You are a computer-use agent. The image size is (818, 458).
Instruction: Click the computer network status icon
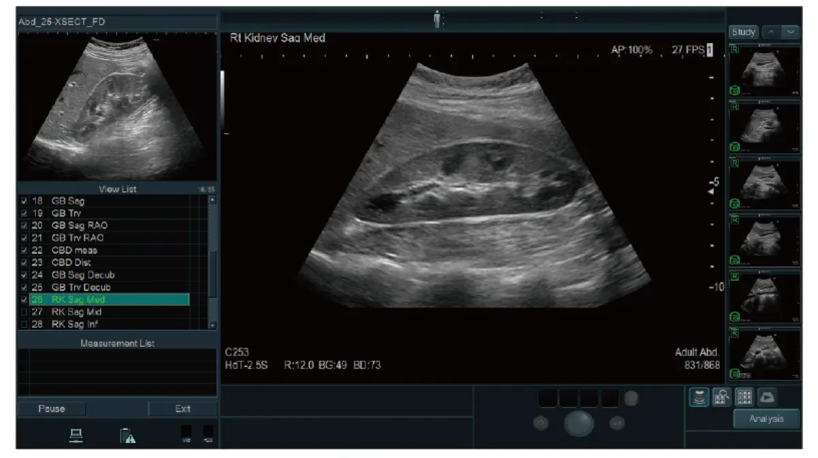(x=76, y=434)
